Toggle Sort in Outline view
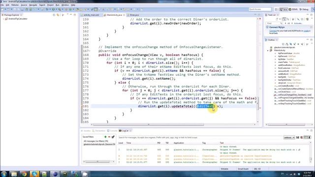Viewport: 315px width, 177px height. point(287,44)
